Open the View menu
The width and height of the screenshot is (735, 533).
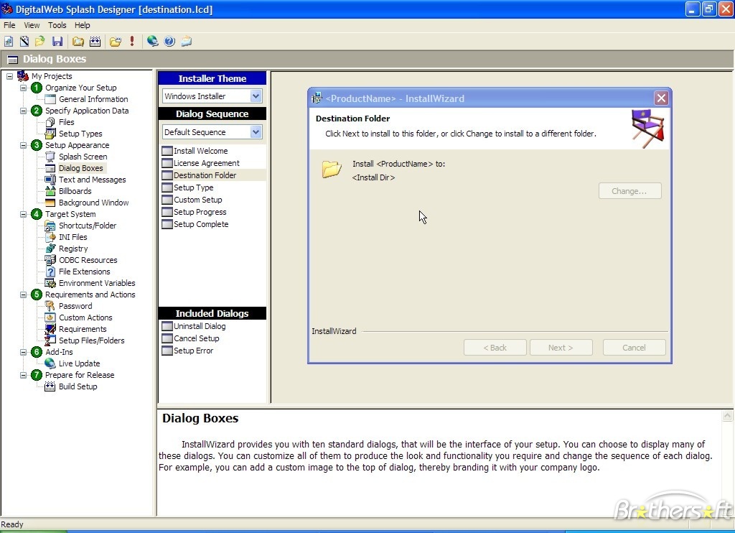(x=32, y=25)
